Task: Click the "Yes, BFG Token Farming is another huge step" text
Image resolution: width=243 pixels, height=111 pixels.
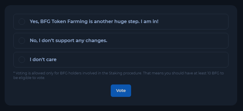Action: click(85, 22)
